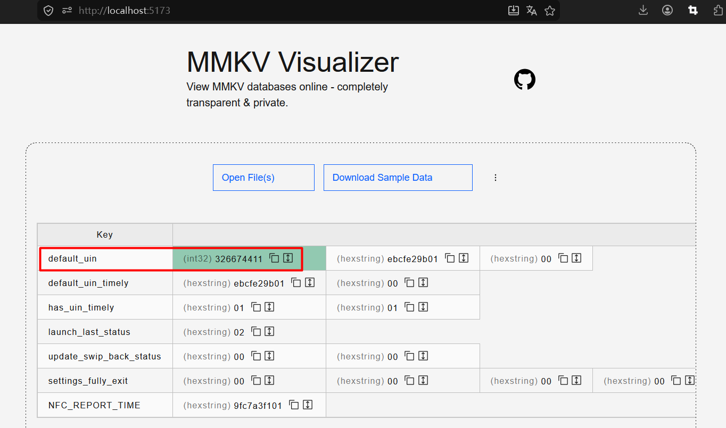Click up-down arrow icon for default_uin's ebcfe29b01

point(464,258)
